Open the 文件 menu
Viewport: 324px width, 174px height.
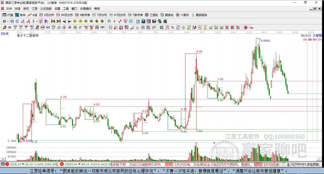[x=9, y=9]
